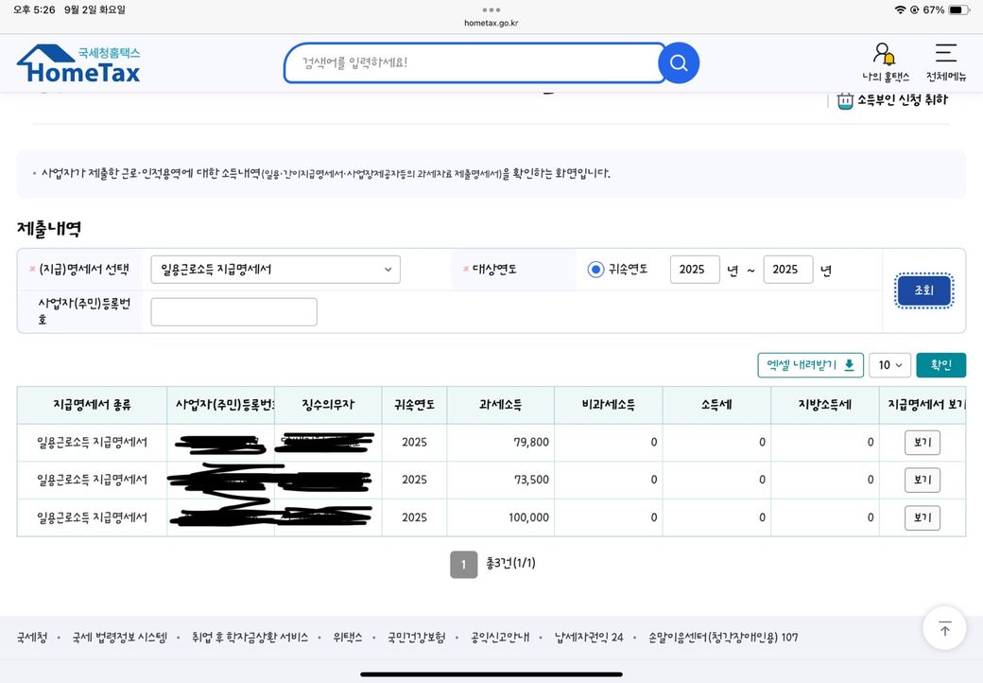Open 나의 홈택스 profile icon
This screenshot has width=983, height=683.
pyautogui.click(x=885, y=56)
